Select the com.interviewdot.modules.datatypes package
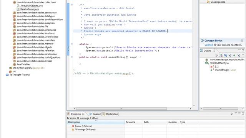This screenshot has height=138, width=246. coord(36,16)
